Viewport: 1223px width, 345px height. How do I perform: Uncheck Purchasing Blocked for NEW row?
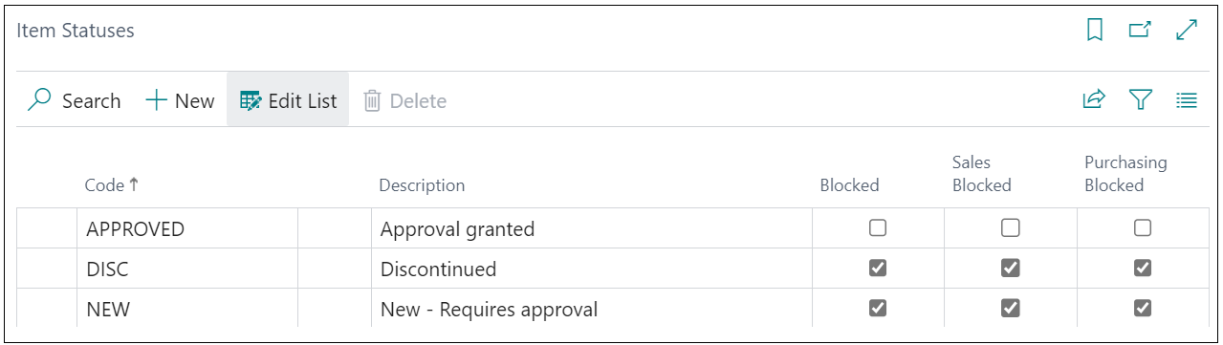coord(1143,308)
